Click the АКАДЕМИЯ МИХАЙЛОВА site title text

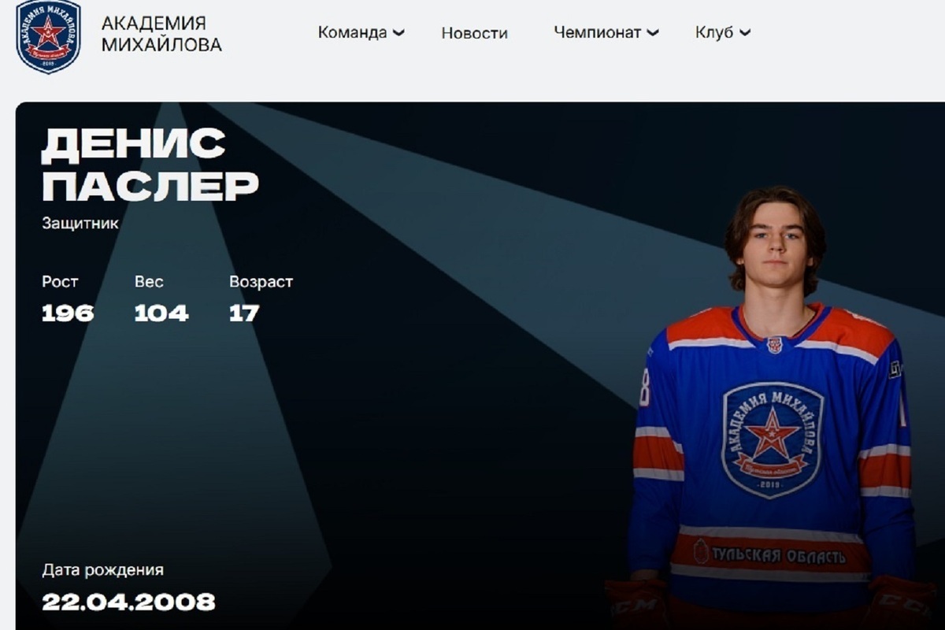[x=161, y=35]
